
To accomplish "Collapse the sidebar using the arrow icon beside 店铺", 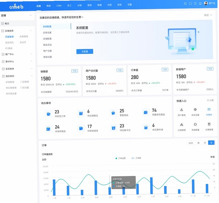I will [31, 15].
